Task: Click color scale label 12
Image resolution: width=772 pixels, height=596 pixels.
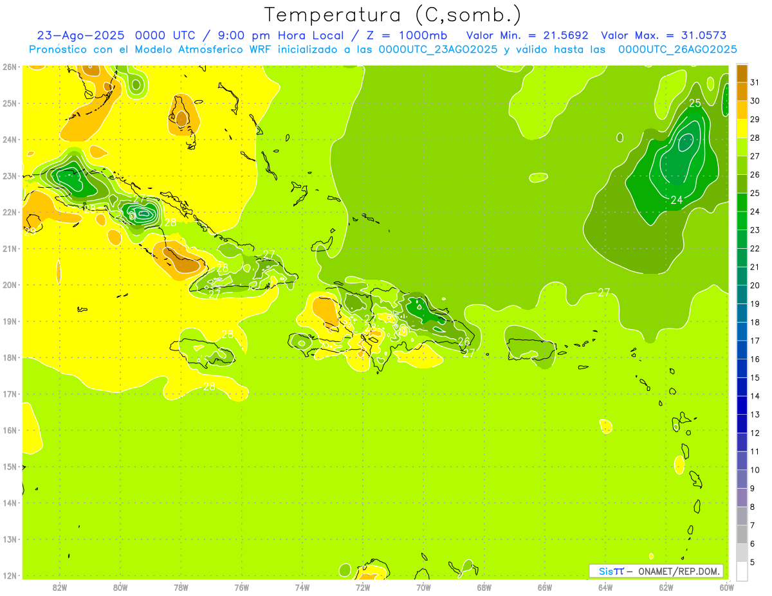Action: tap(755, 433)
